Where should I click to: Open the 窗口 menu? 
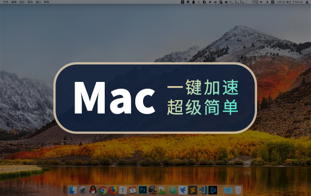(38, 2)
